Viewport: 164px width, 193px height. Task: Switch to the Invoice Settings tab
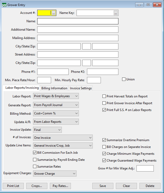81,88
